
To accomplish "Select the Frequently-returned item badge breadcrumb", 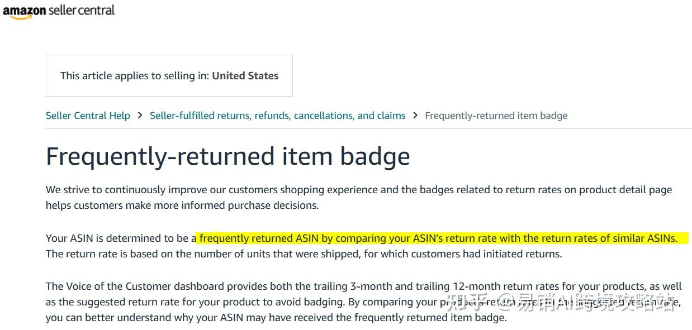I will tap(496, 115).
